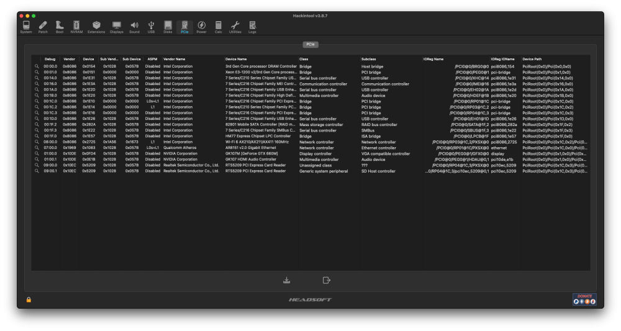Open the Displays toolbar section
This screenshot has width=621, height=331.
point(117,27)
